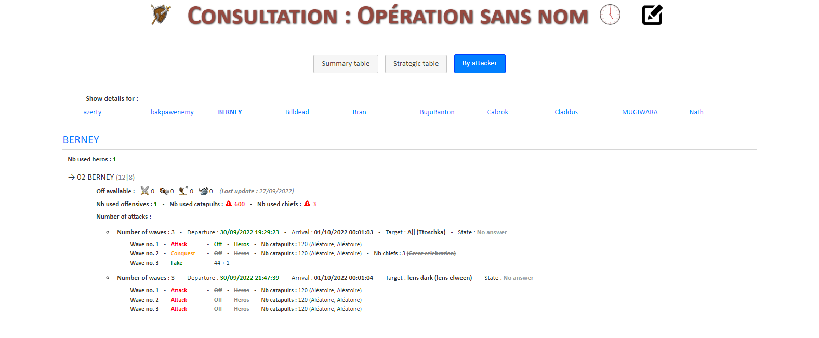Viewport: 819px width, 338px height.
Task: Click No answer state for lens dark attack
Action: click(518, 278)
